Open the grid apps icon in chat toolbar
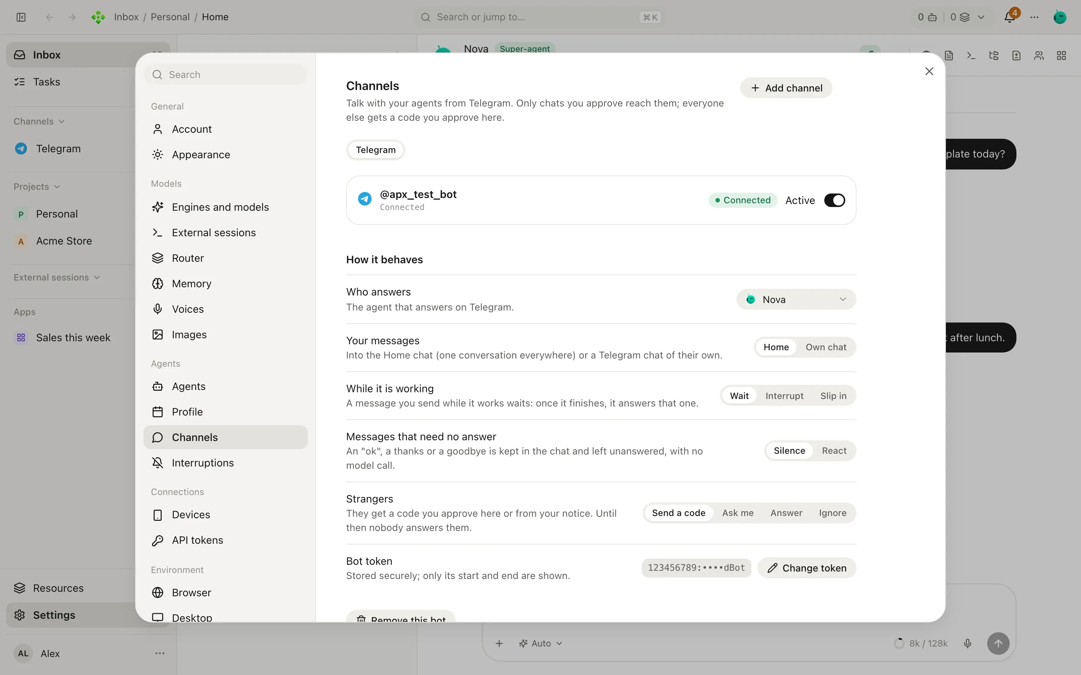Screen dimensions: 1081x675 pyautogui.click(x=1062, y=55)
